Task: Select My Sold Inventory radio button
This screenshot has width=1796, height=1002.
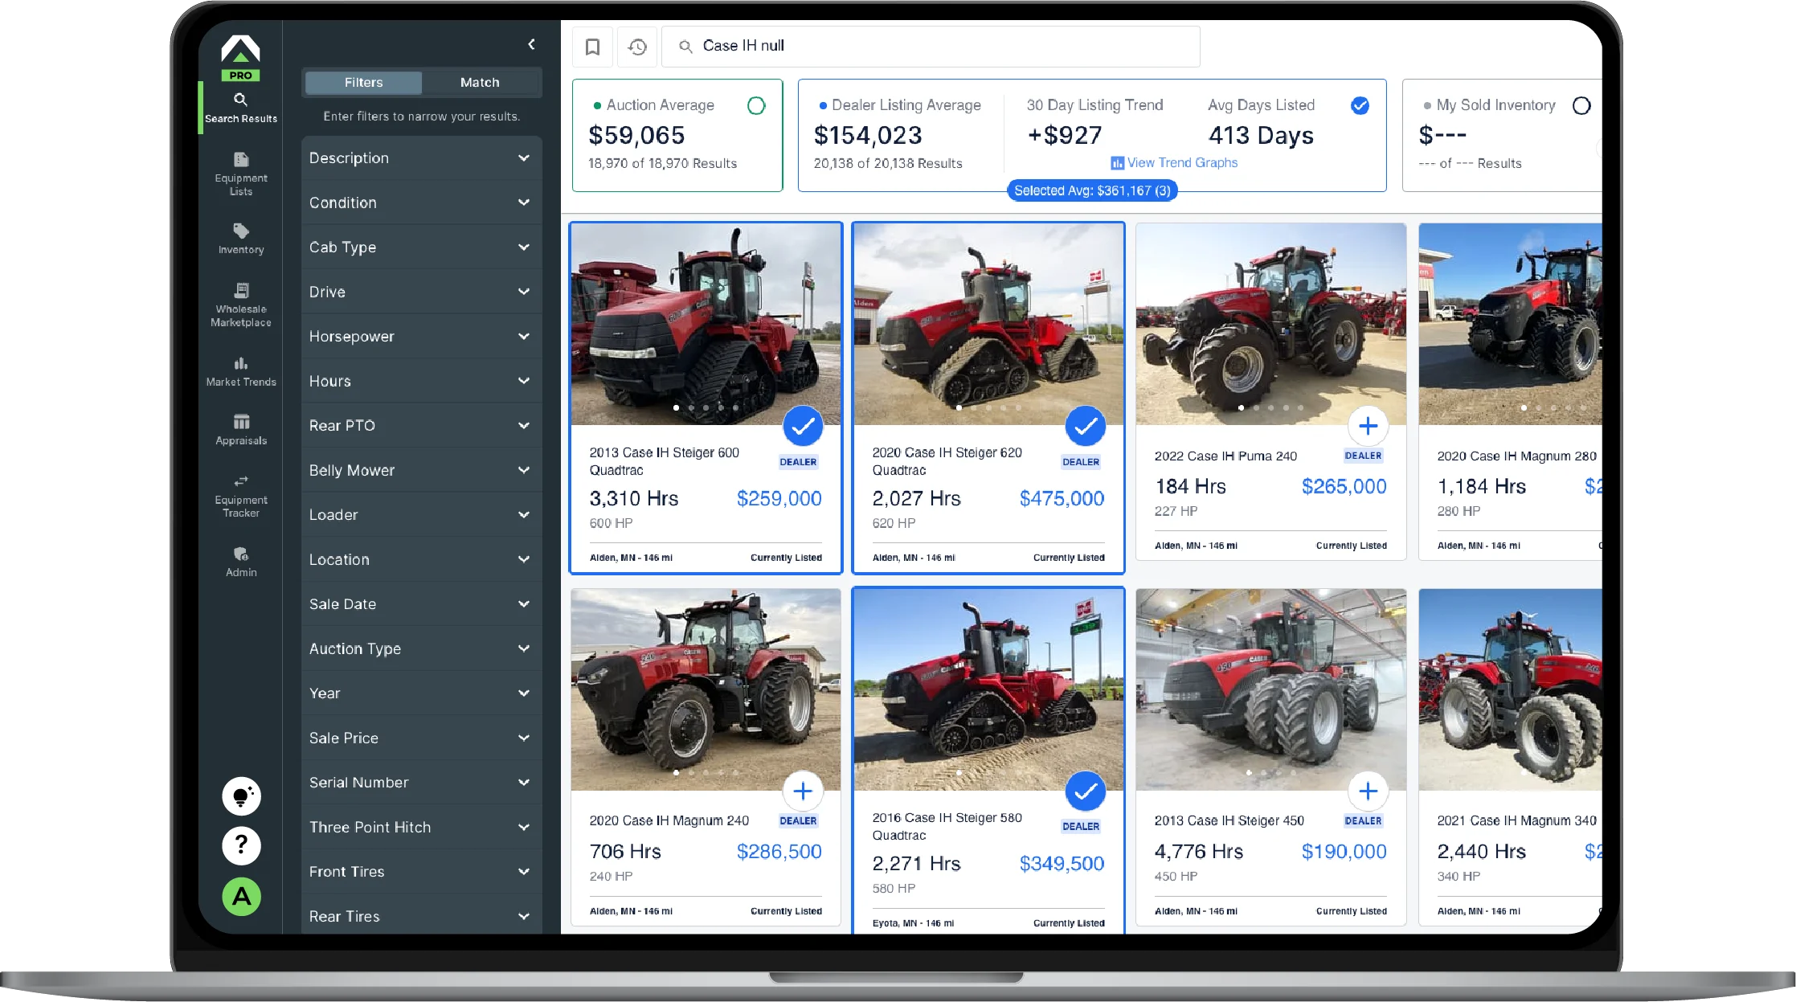Action: click(x=1581, y=105)
